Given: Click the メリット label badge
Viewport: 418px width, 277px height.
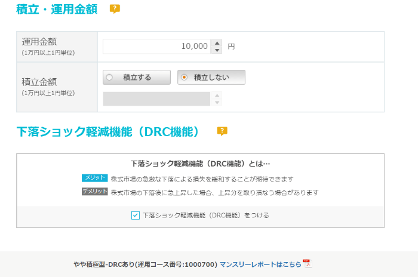Looking at the screenshot, I should click(94, 178).
